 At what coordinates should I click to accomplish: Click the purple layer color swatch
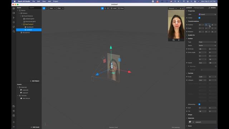coord(200,14)
